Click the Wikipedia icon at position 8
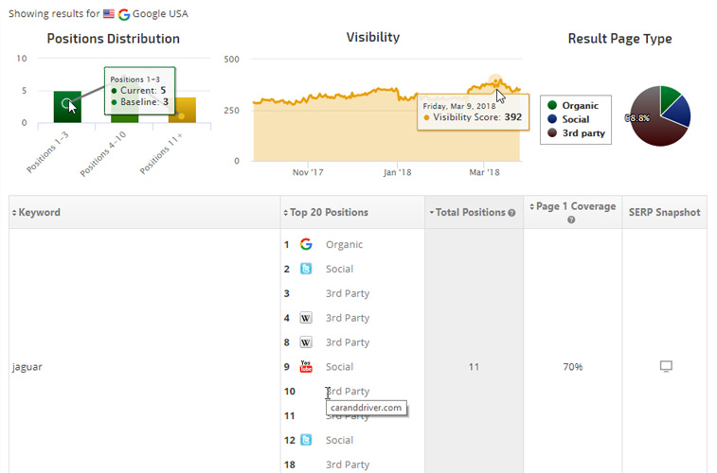 (306, 342)
